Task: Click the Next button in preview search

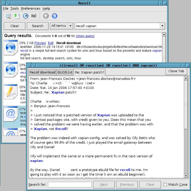Action: (104, 185)
